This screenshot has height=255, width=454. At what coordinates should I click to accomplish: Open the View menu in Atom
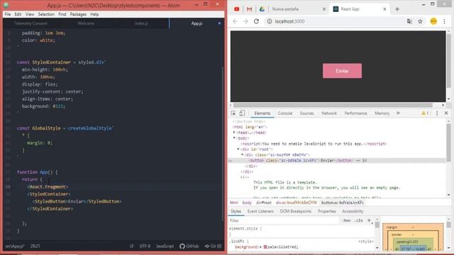(30, 14)
